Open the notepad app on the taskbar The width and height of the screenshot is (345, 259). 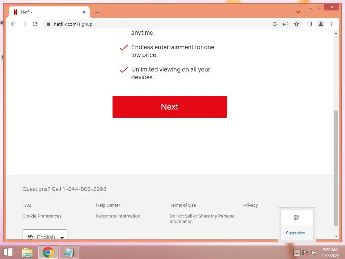(69, 252)
